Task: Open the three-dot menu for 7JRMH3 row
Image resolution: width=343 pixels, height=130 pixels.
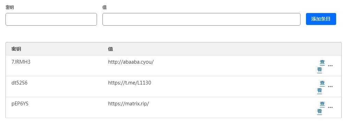Action: coord(330,66)
